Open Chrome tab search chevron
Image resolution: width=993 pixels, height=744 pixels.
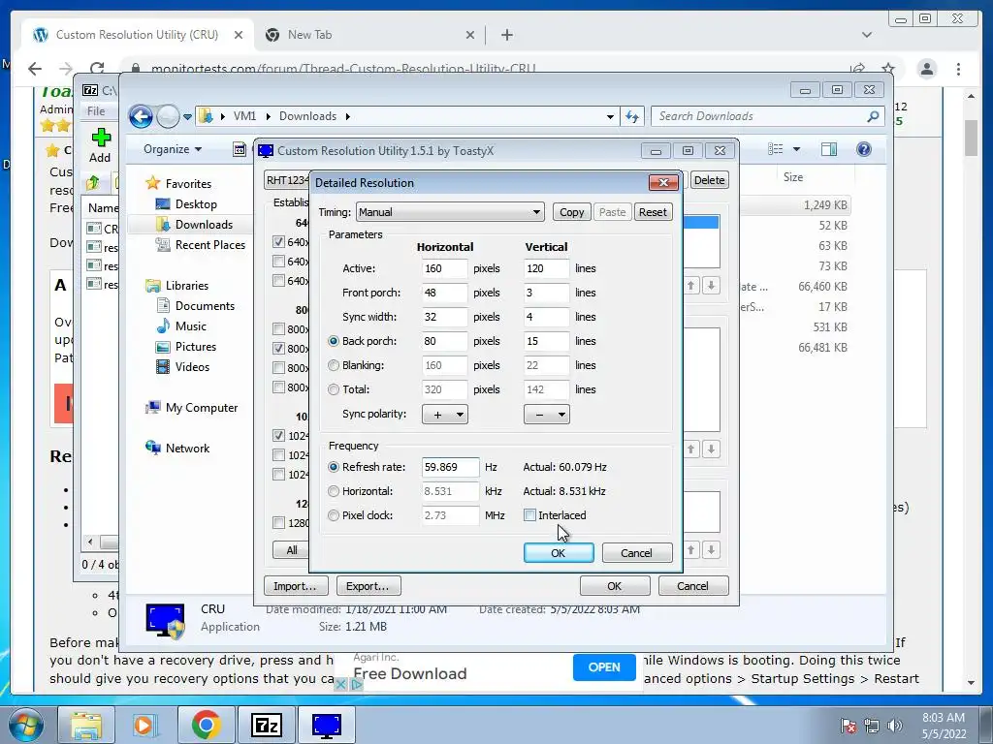pyautogui.click(x=867, y=35)
